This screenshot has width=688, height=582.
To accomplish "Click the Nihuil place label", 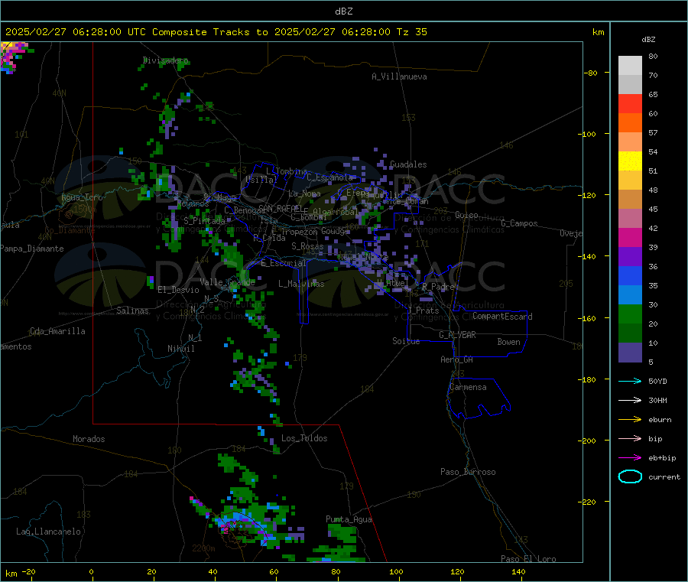I will [180, 349].
